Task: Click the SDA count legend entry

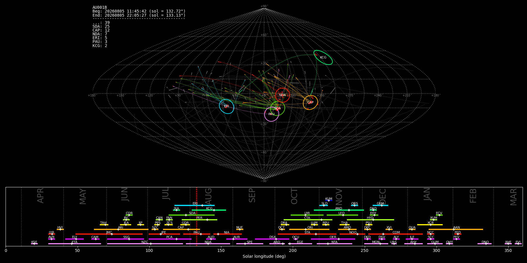Action: pos(101,27)
